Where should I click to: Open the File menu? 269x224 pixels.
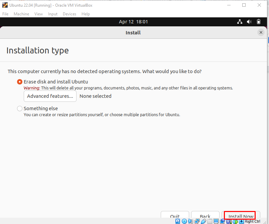(x=5, y=14)
